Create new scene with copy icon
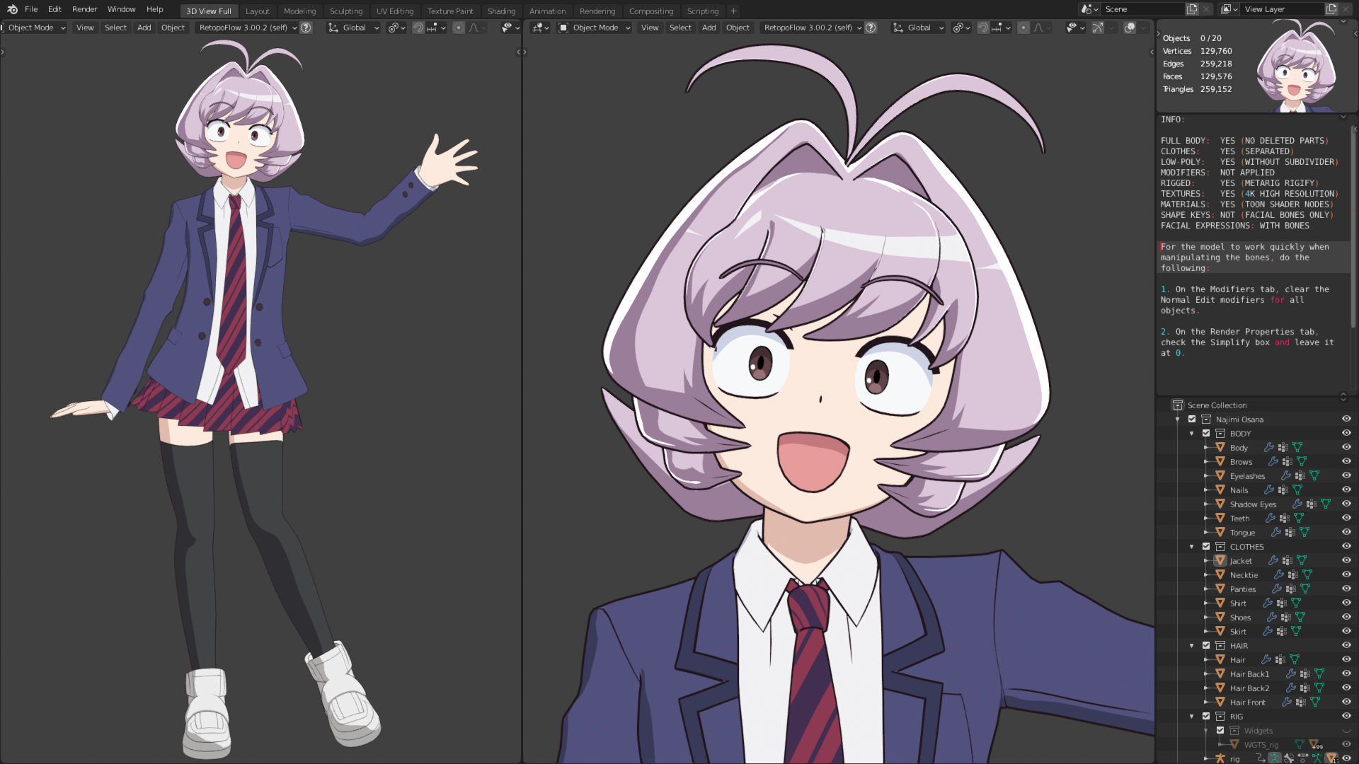 click(1192, 9)
